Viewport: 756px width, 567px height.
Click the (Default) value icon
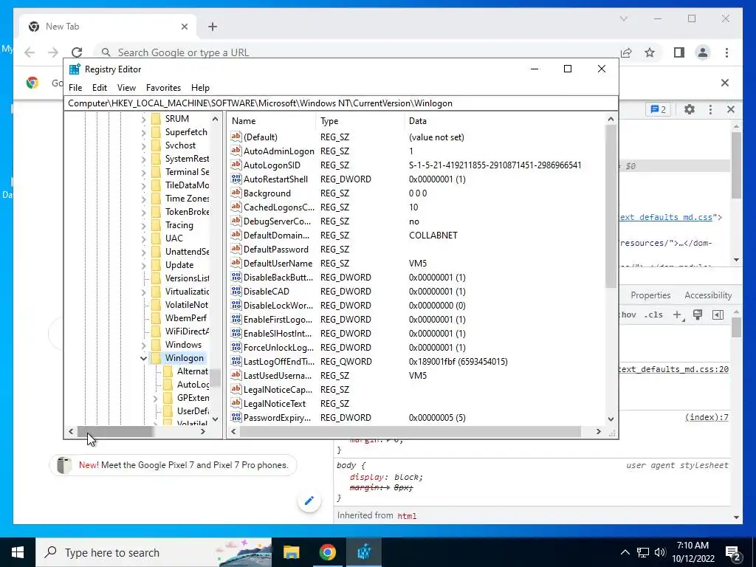[236, 137]
